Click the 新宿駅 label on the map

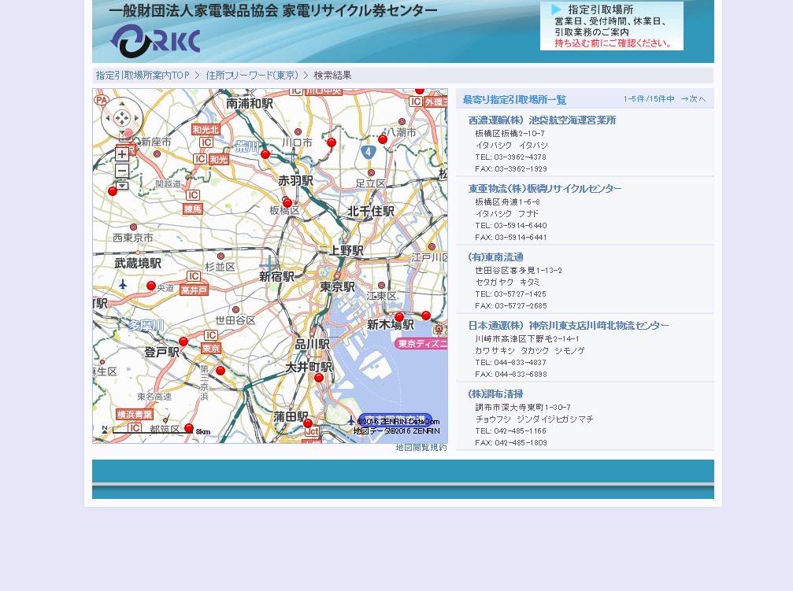[276, 276]
